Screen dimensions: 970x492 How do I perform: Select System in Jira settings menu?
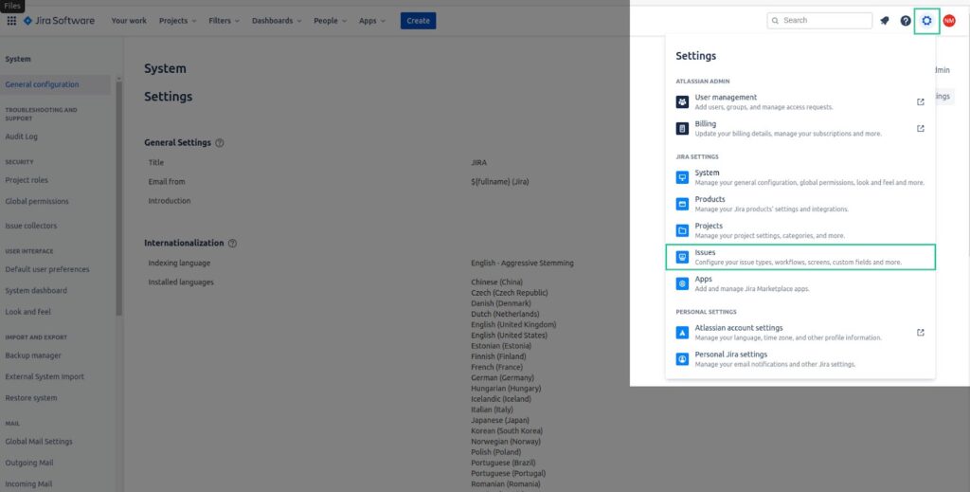(800, 177)
